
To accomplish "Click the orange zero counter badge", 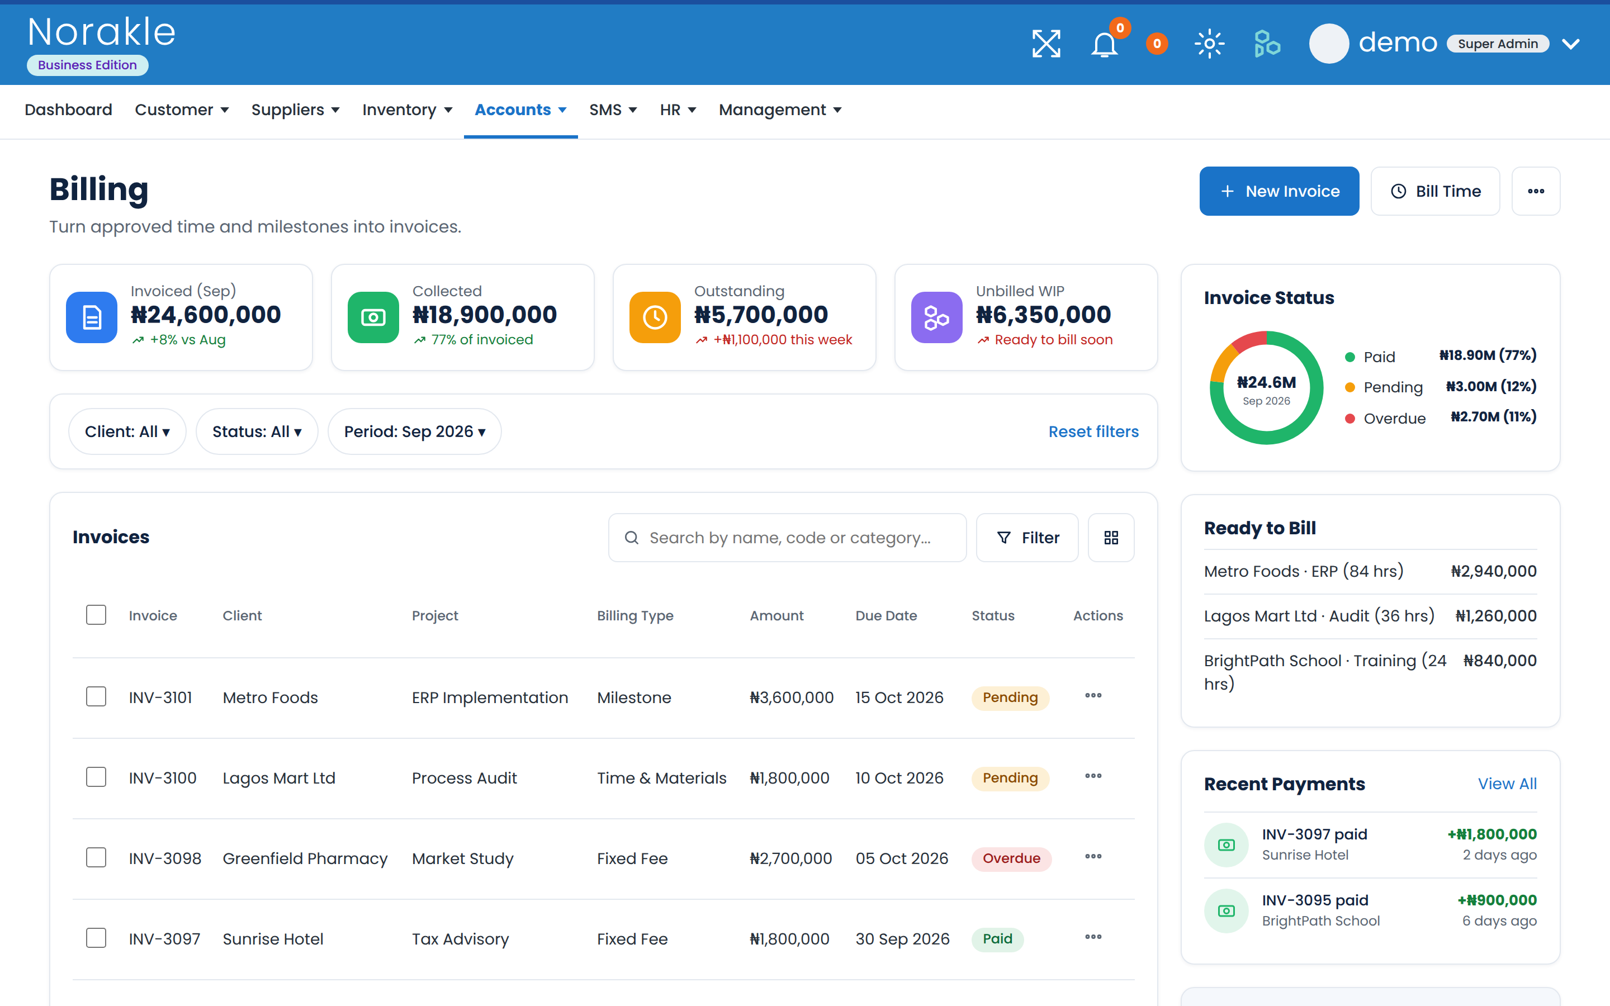I will [1157, 44].
